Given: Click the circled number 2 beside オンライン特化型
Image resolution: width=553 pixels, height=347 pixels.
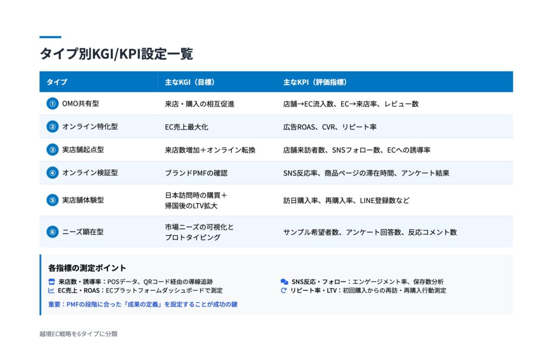Looking at the screenshot, I should 52,127.
